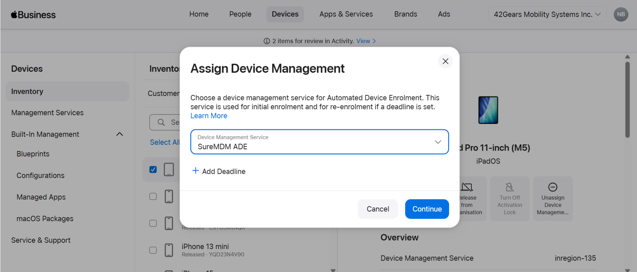Click the Inventory search field
The height and width of the screenshot is (272, 637).
(165, 122)
